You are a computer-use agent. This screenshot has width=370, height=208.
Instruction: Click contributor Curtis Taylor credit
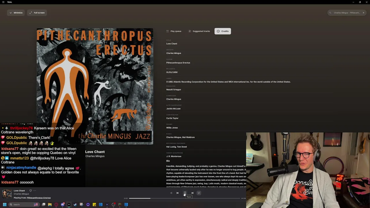[x=172, y=118]
